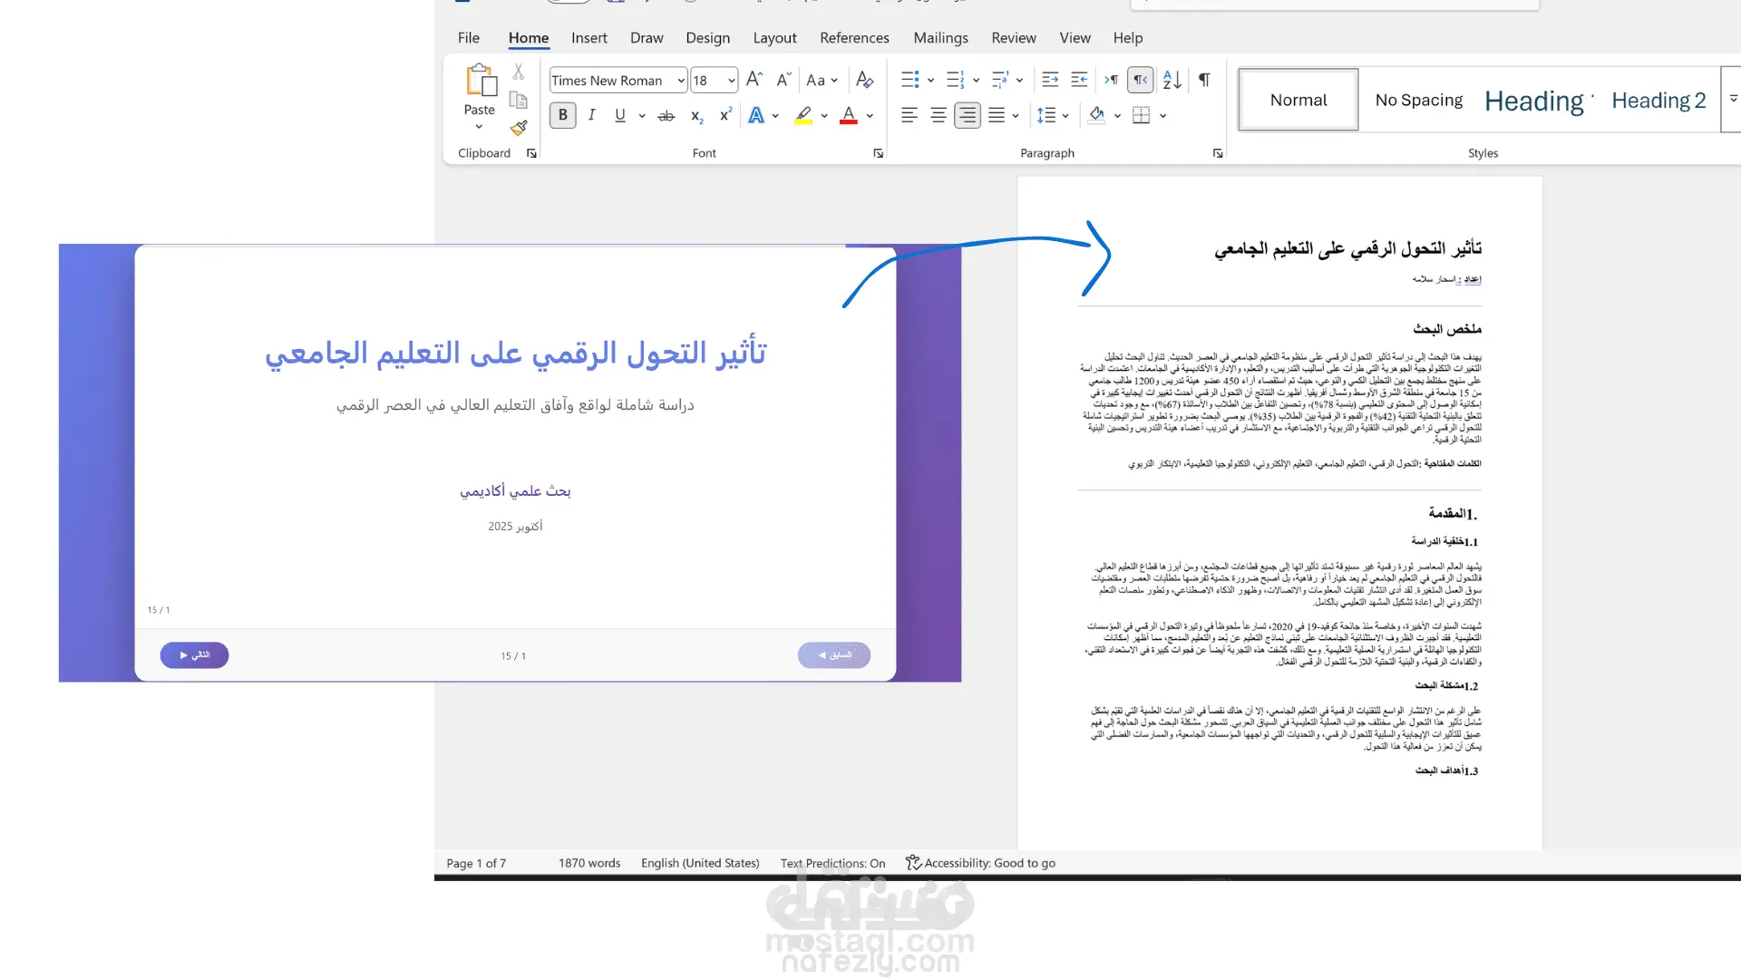Apply Superscript formatting
Image resolution: width=1741 pixels, height=979 pixels.
tap(725, 116)
